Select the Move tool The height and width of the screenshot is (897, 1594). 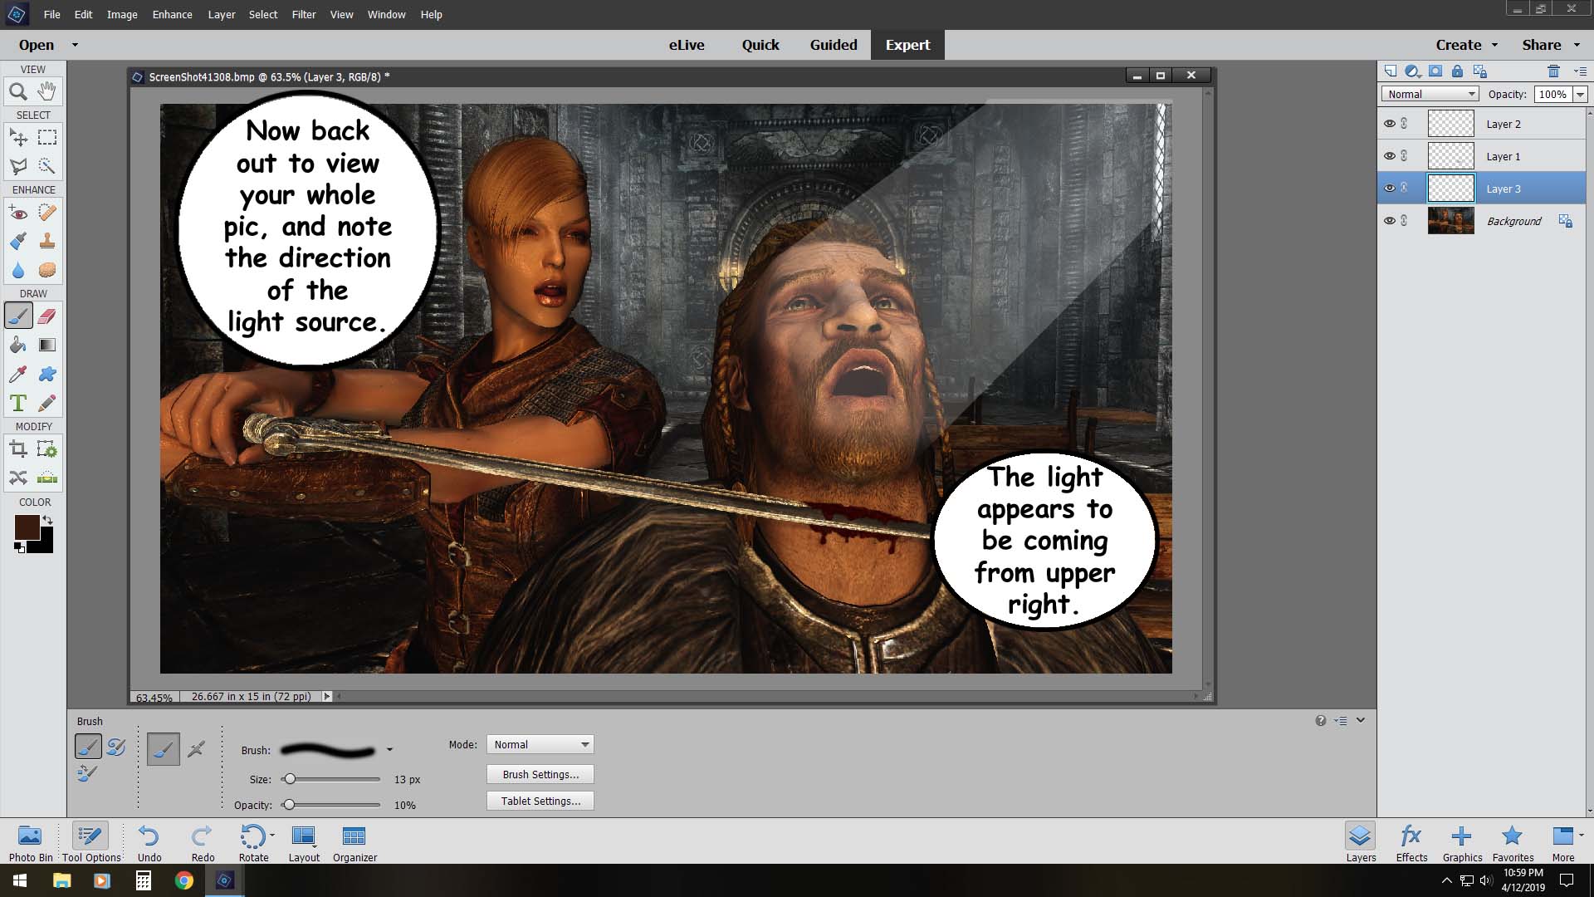[x=18, y=137]
